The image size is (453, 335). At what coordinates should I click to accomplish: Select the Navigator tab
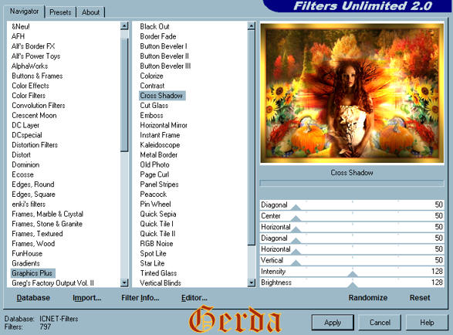(x=24, y=12)
